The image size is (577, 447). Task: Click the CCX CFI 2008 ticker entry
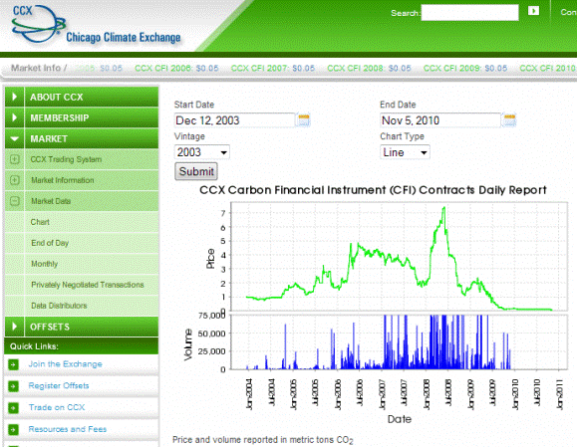(369, 69)
